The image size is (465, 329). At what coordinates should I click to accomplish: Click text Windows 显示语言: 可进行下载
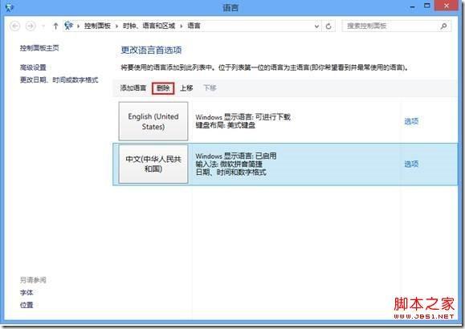point(243,117)
